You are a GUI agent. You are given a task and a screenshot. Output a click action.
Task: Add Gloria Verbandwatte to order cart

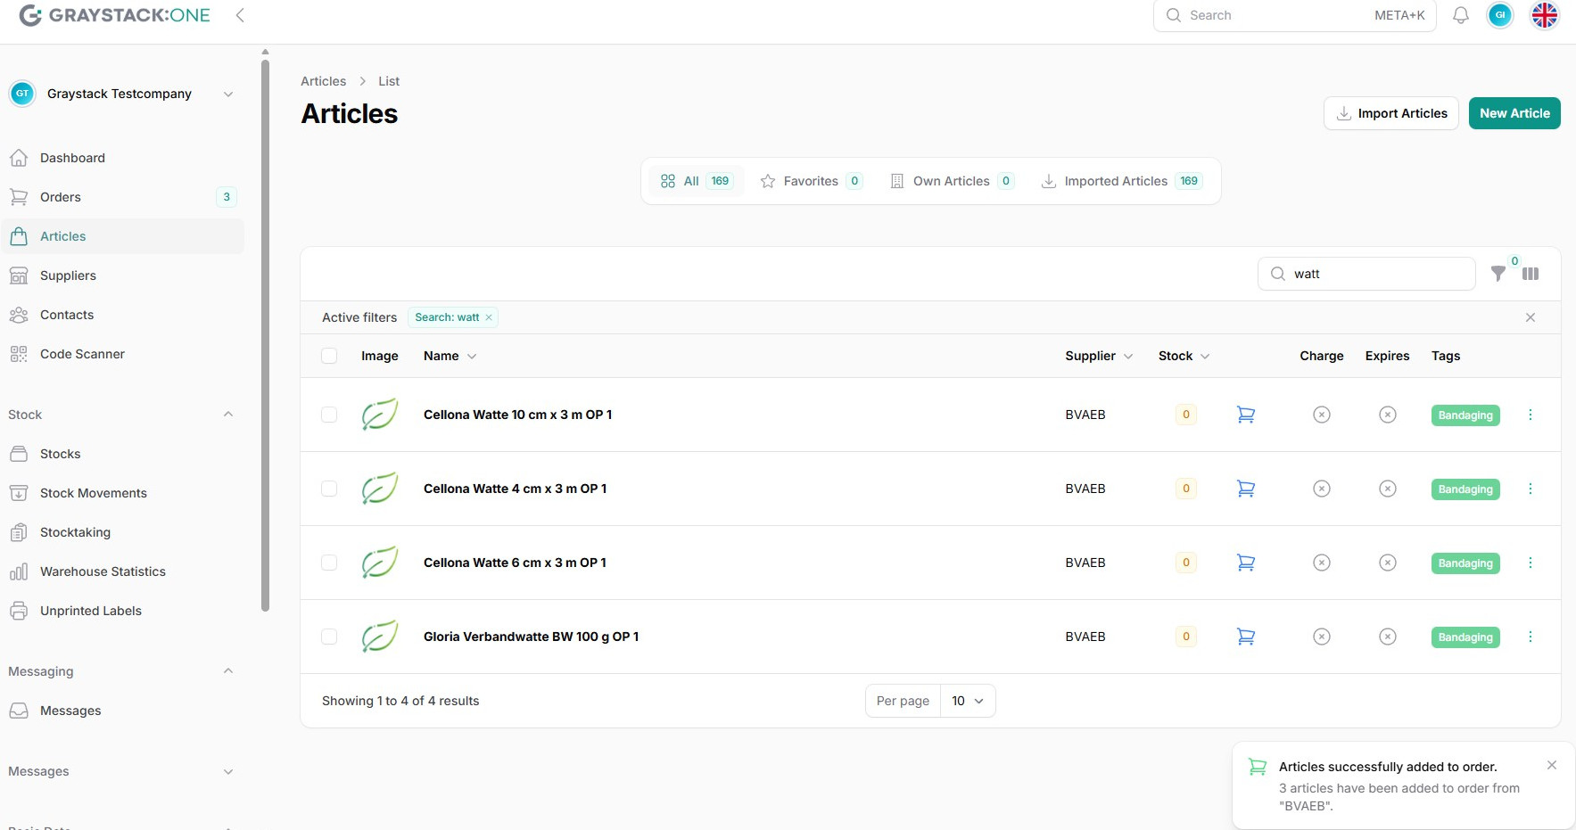click(x=1245, y=637)
